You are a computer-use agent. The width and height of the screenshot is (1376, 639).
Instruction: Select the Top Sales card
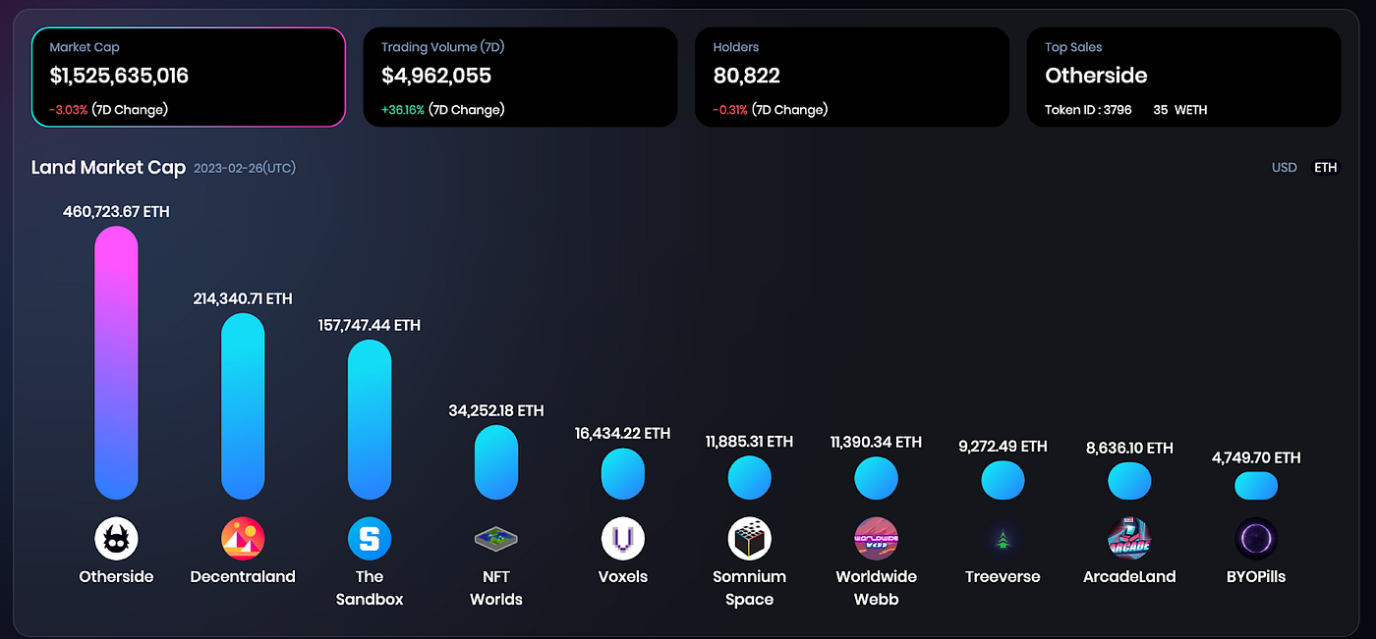[x=1184, y=78]
